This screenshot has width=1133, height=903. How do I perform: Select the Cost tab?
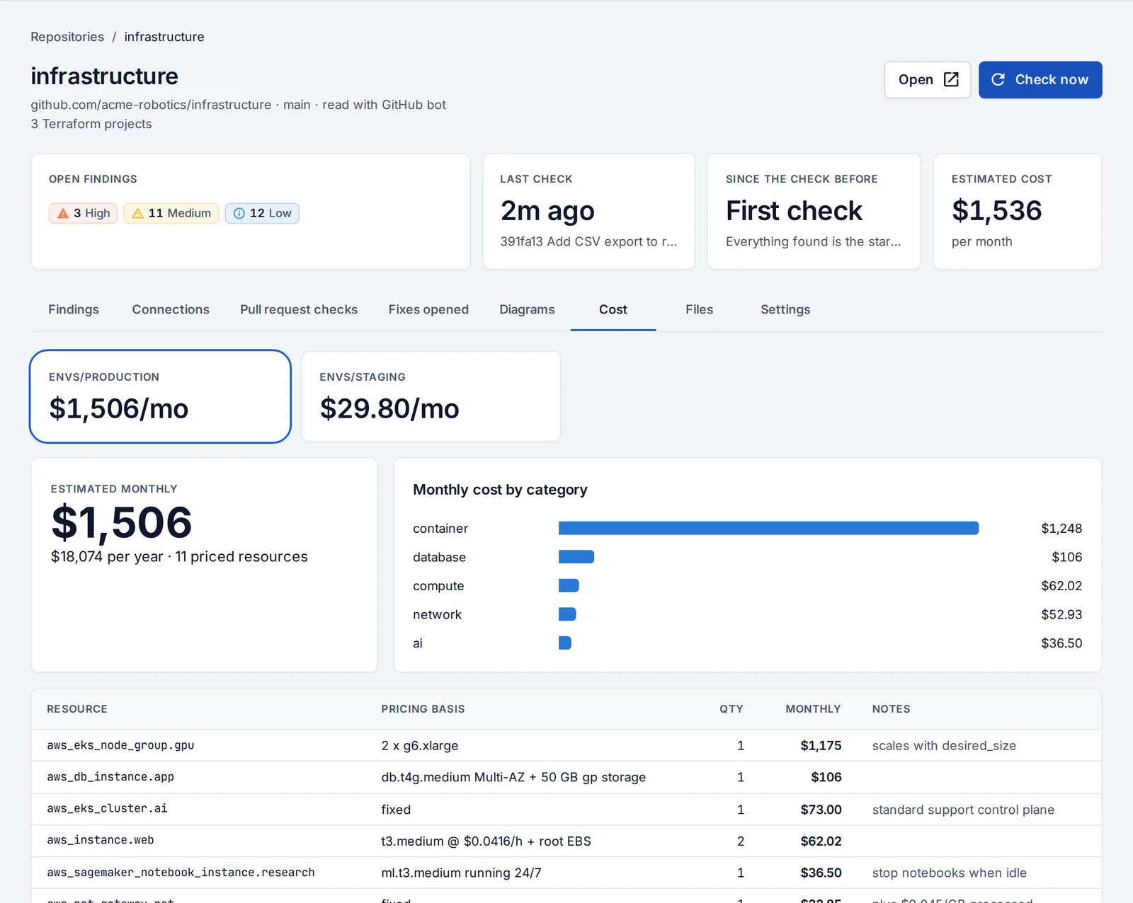pyautogui.click(x=613, y=309)
